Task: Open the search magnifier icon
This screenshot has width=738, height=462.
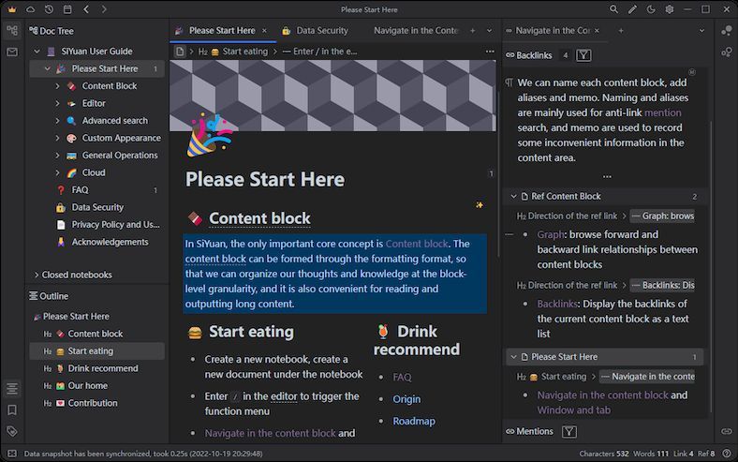Action: coord(613,9)
